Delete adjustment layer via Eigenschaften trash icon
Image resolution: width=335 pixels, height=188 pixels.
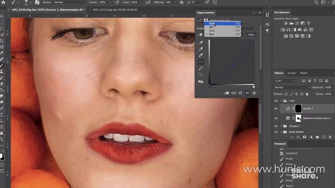coord(254,93)
